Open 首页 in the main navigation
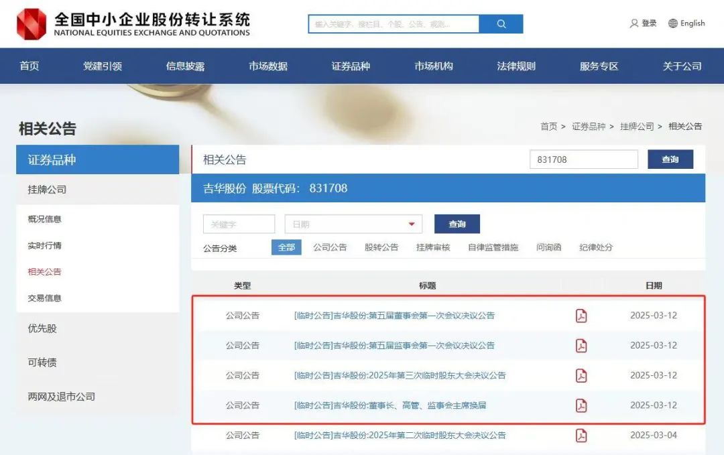 [29, 66]
